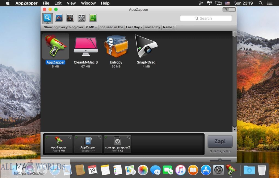The width and height of the screenshot is (279, 178).
Task: Reveal com.ap...pzapper2 Pref via magnifier
Action: click(129, 137)
